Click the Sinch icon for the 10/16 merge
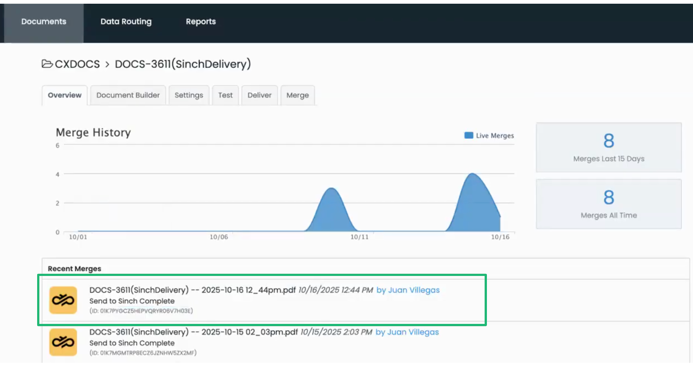Screen dimensions: 693x370 click(x=63, y=300)
